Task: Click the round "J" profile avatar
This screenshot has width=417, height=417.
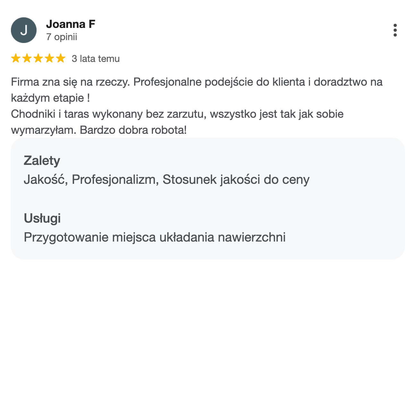Action: [x=24, y=30]
